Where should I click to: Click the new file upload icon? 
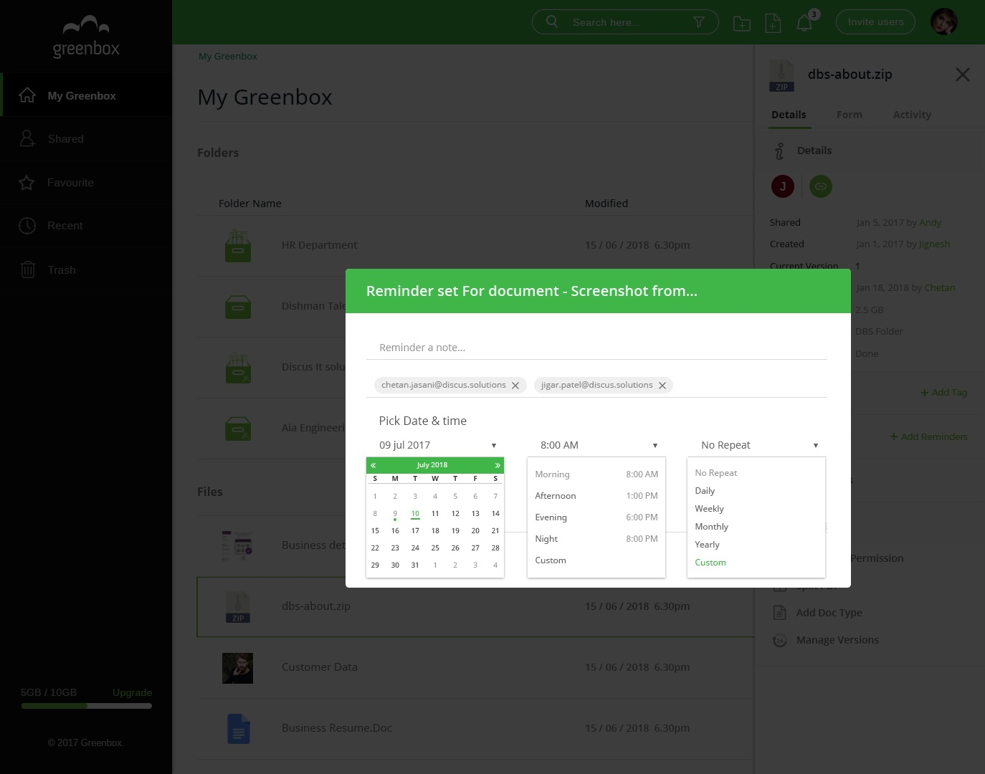(773, 23)
